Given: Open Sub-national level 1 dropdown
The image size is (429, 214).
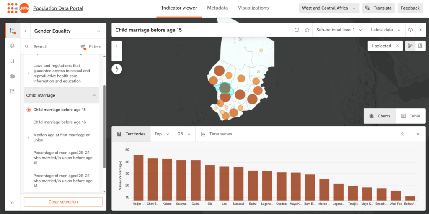Looking at the screenshot, I should [x=339, y=30].
